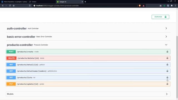Open the GET /producto/lista operation

click(88, 77)
